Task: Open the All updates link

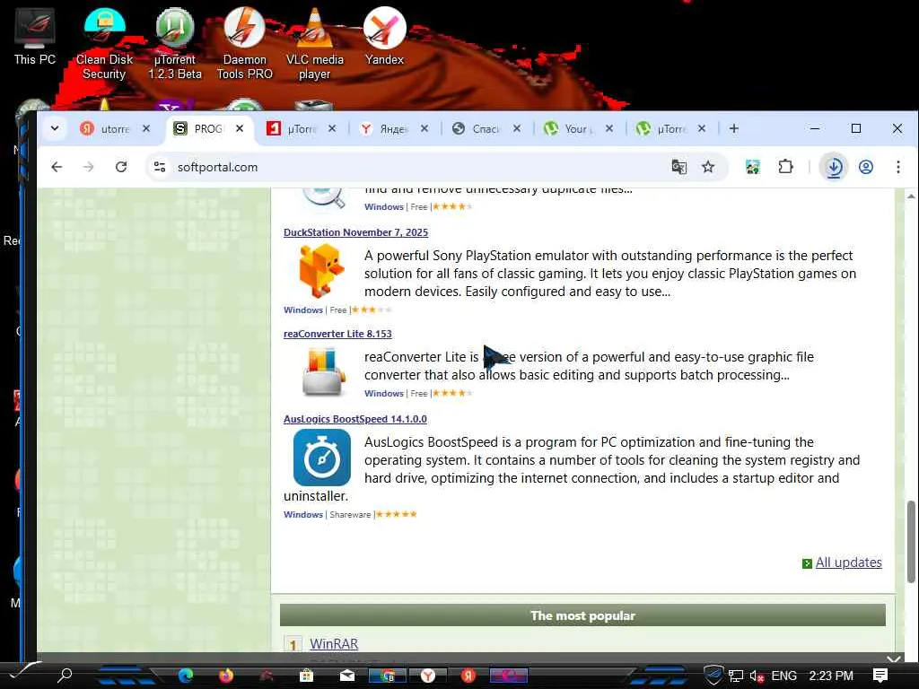Action: (849, 563)
